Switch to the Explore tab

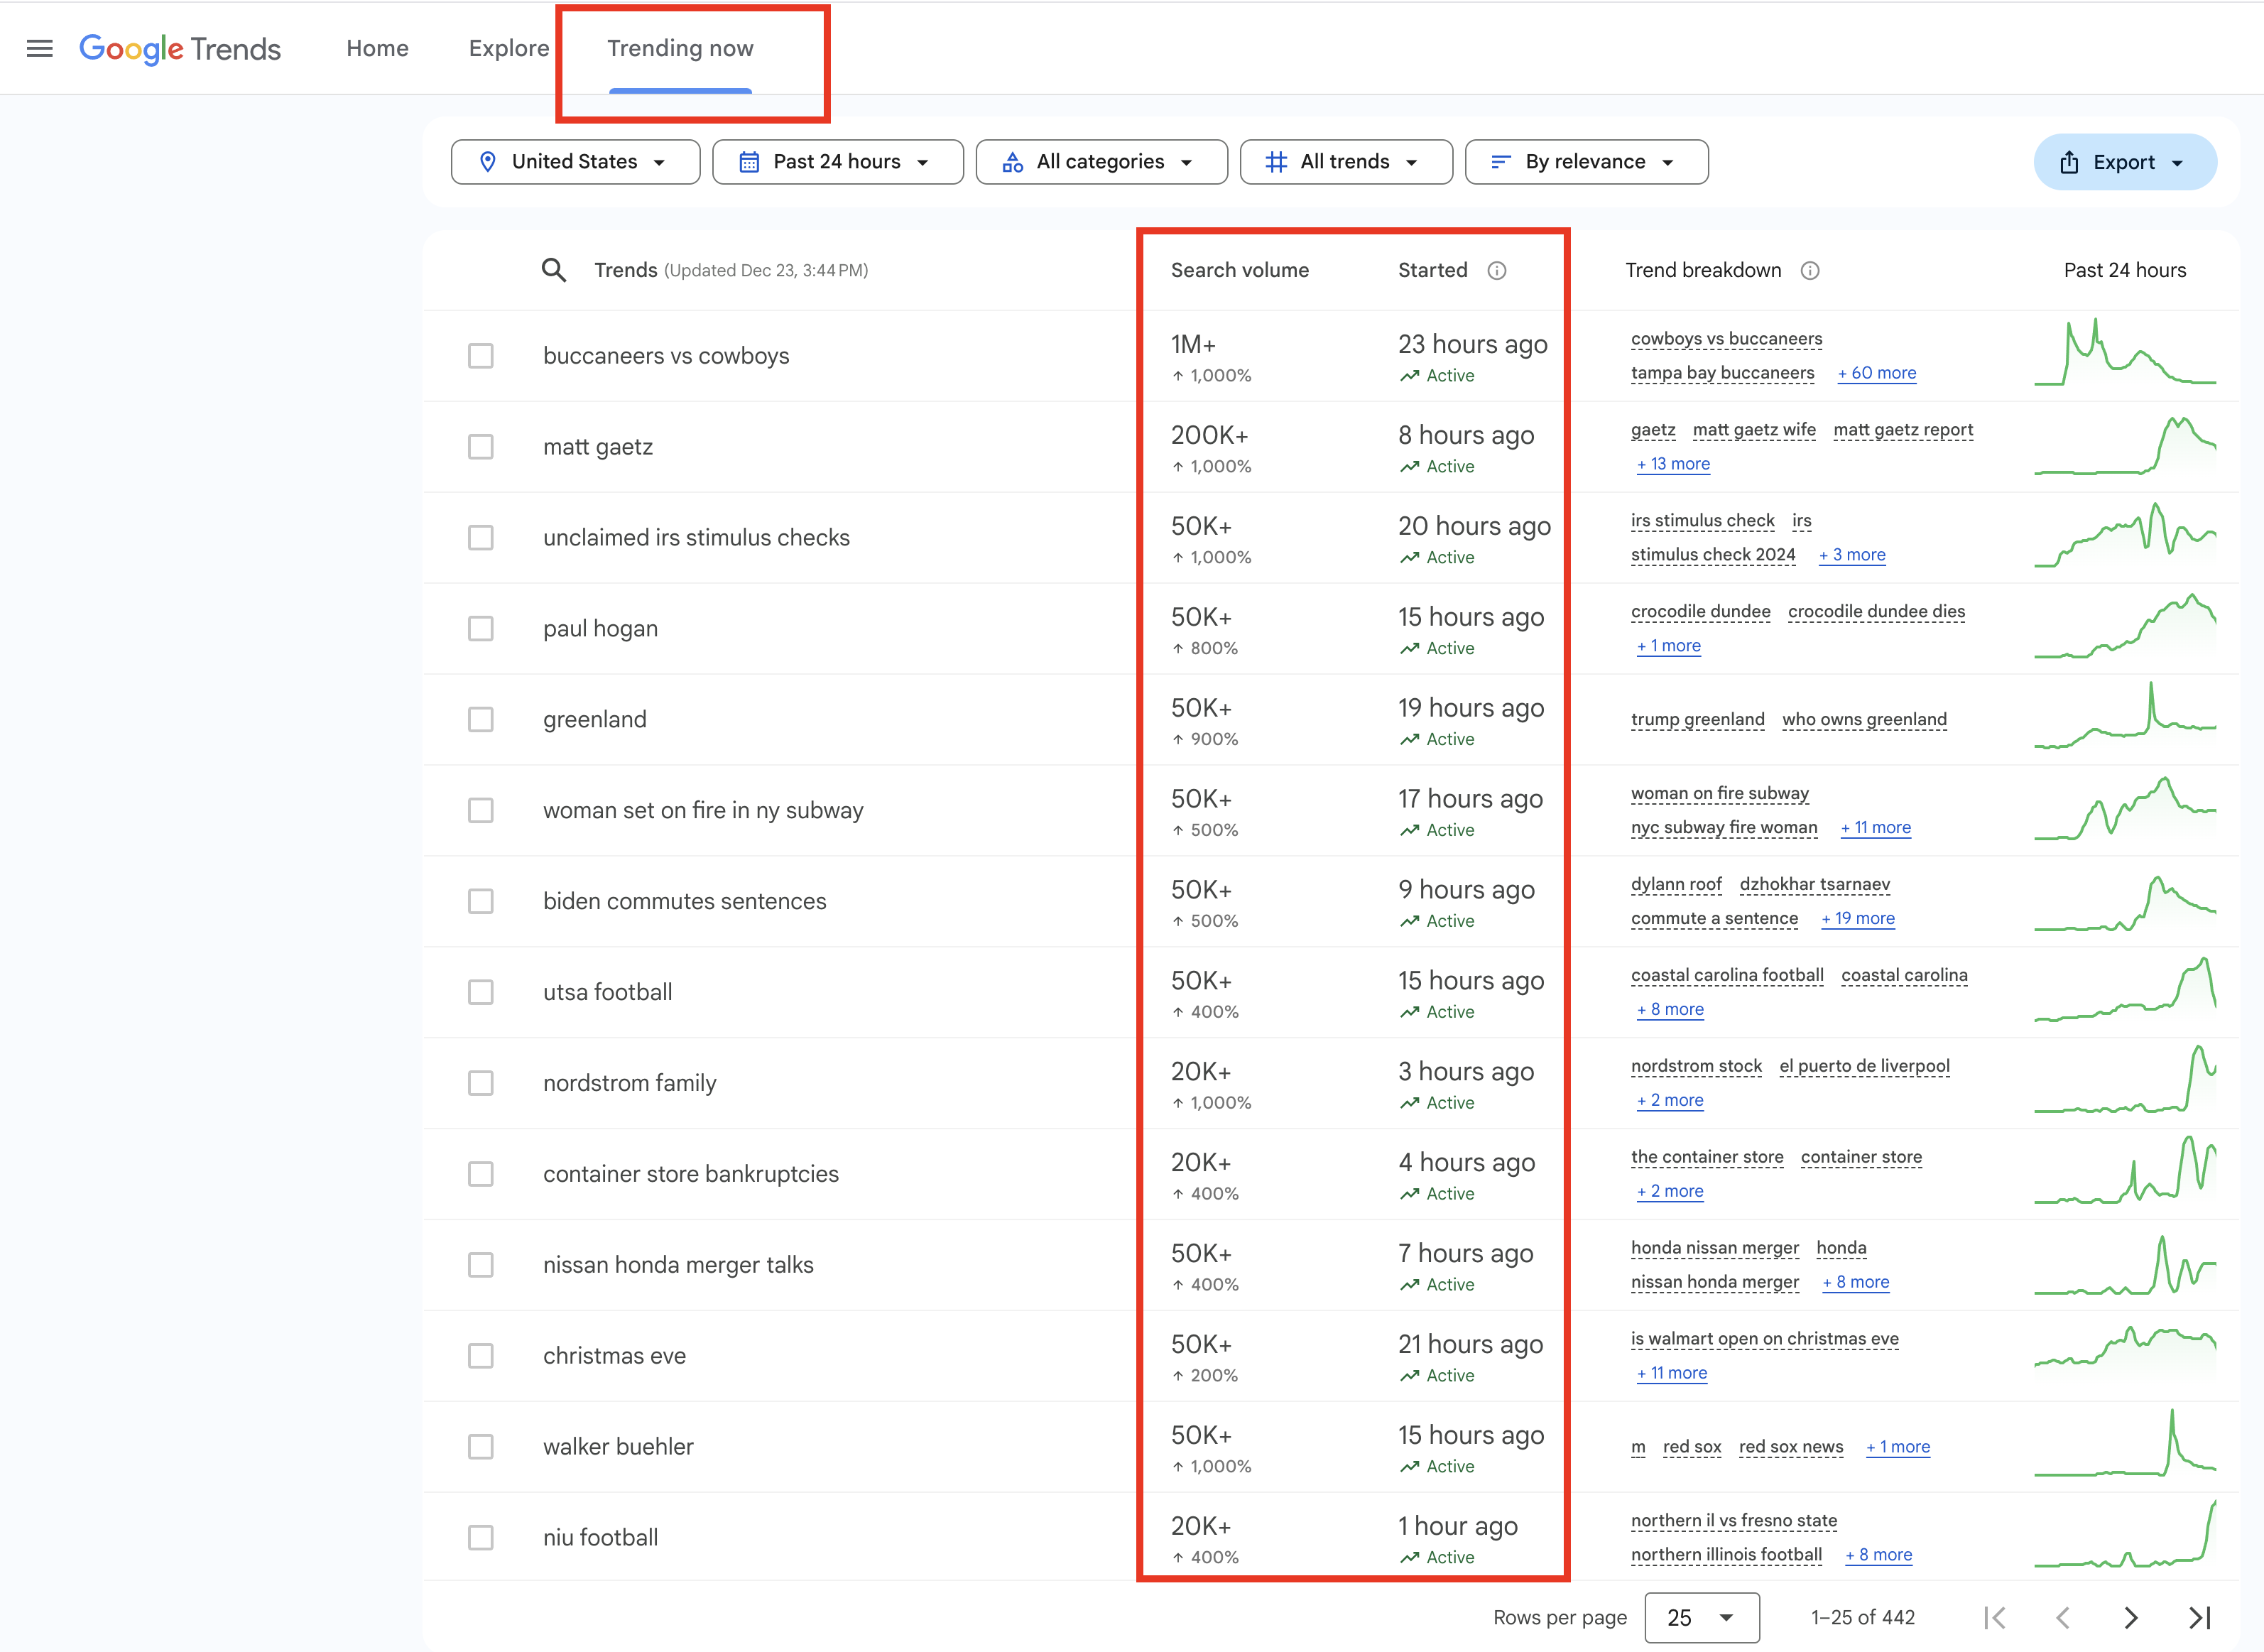509,48
